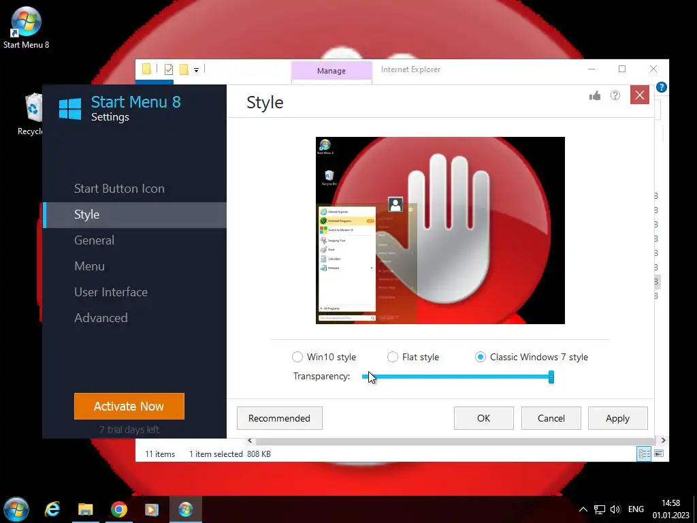The width and height of the screenshot is (697, 523).
Task: Launch Internet Explorer from the taskbar
Action: pyautogui.click(x=52, y=509)
